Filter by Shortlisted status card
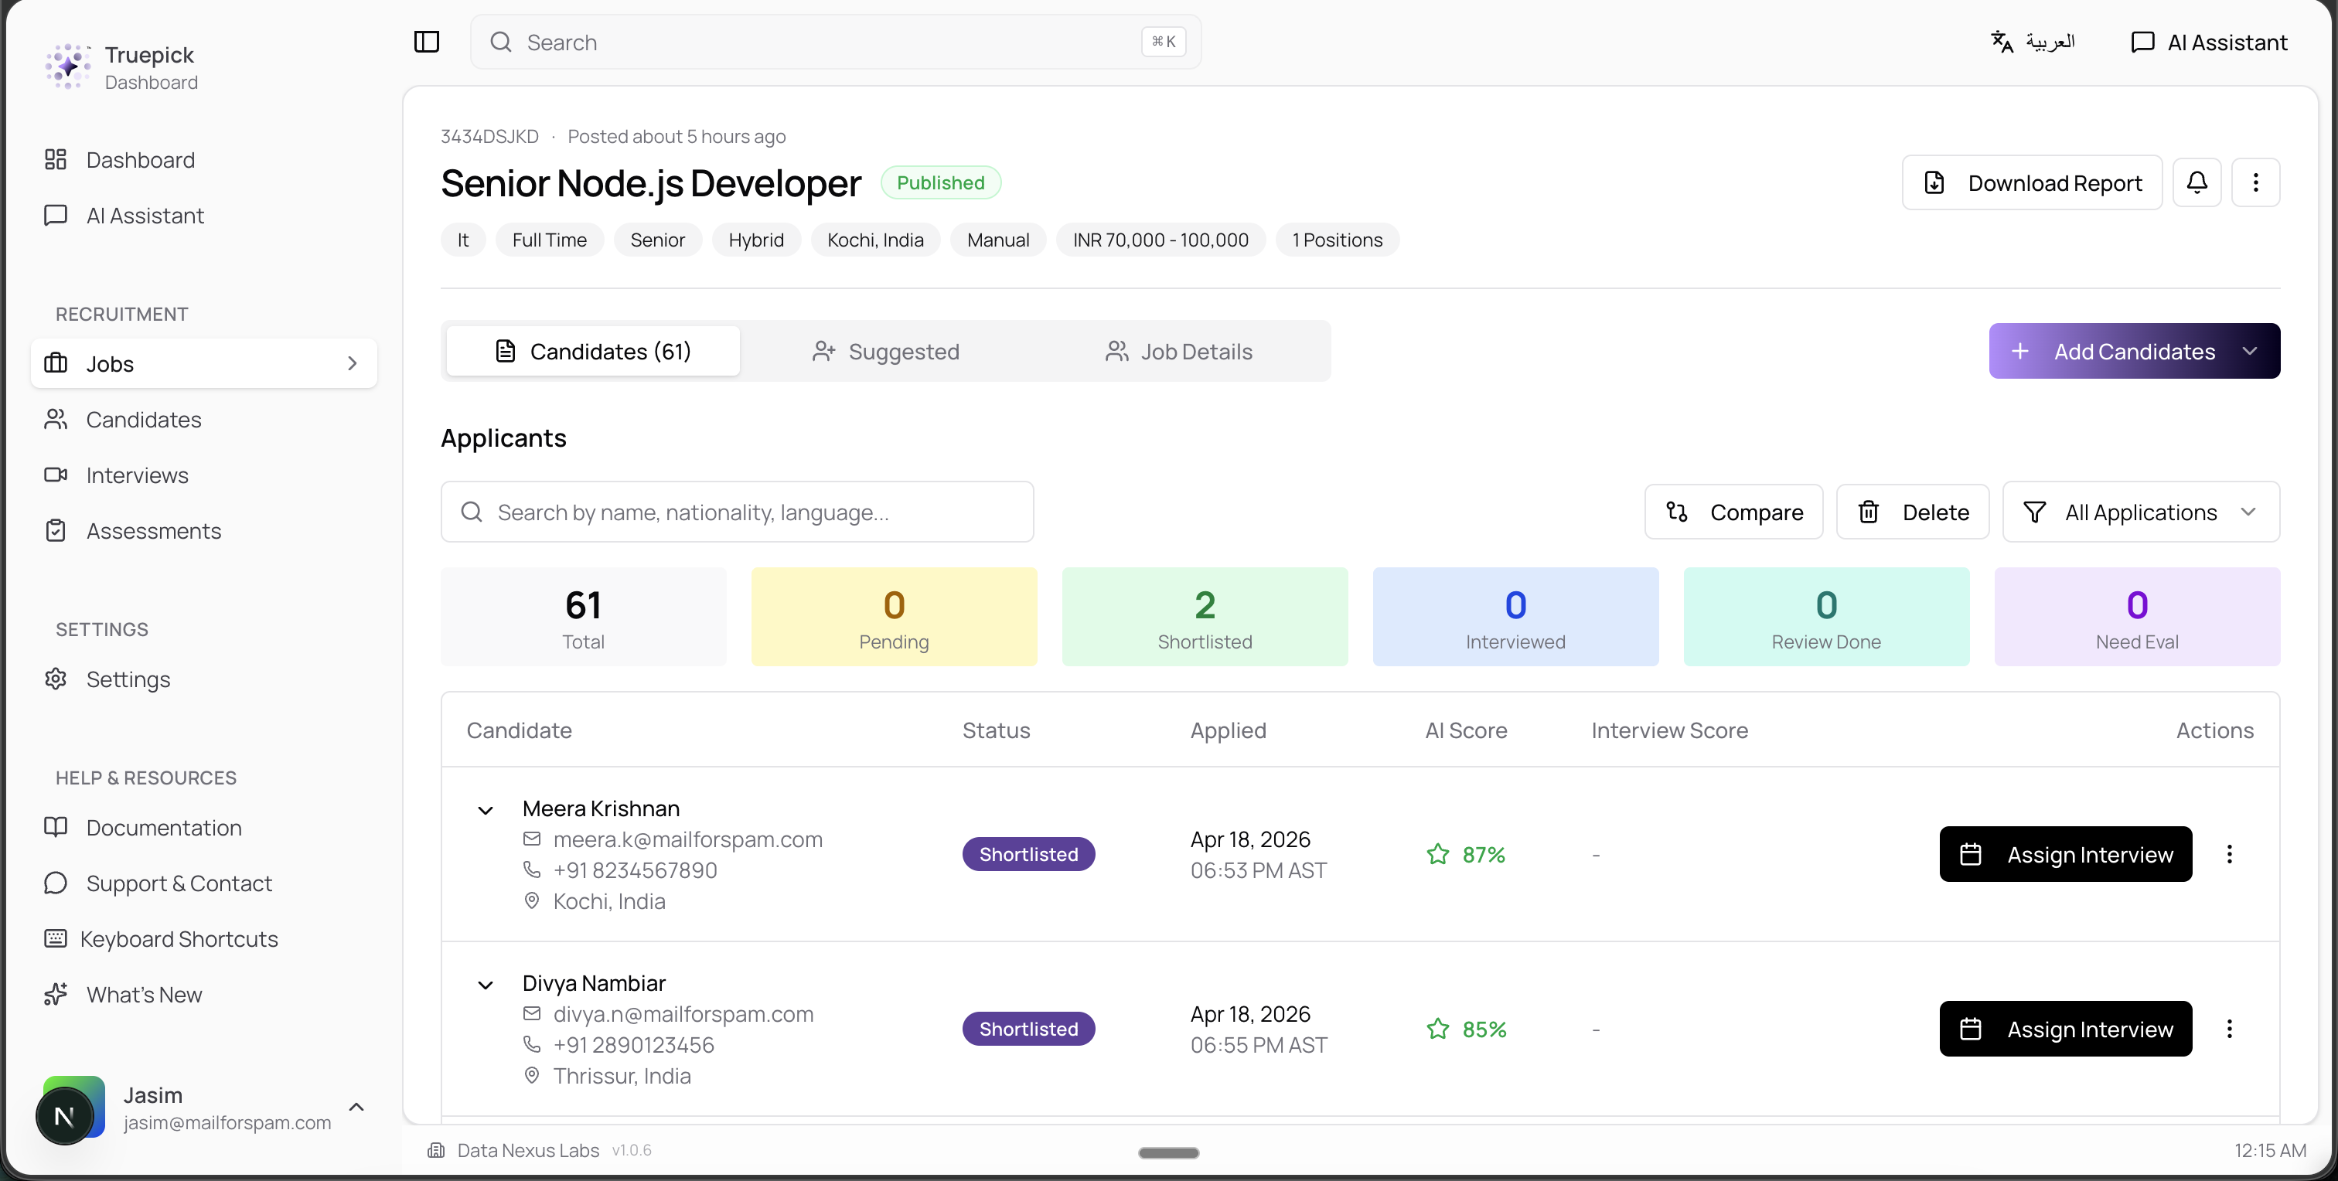2338x1181 pixels. (1205, 617)
